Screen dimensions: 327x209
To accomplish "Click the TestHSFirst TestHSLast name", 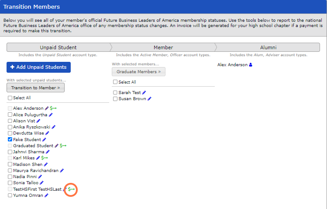I will pyautogui.click(x=38, y=189).
